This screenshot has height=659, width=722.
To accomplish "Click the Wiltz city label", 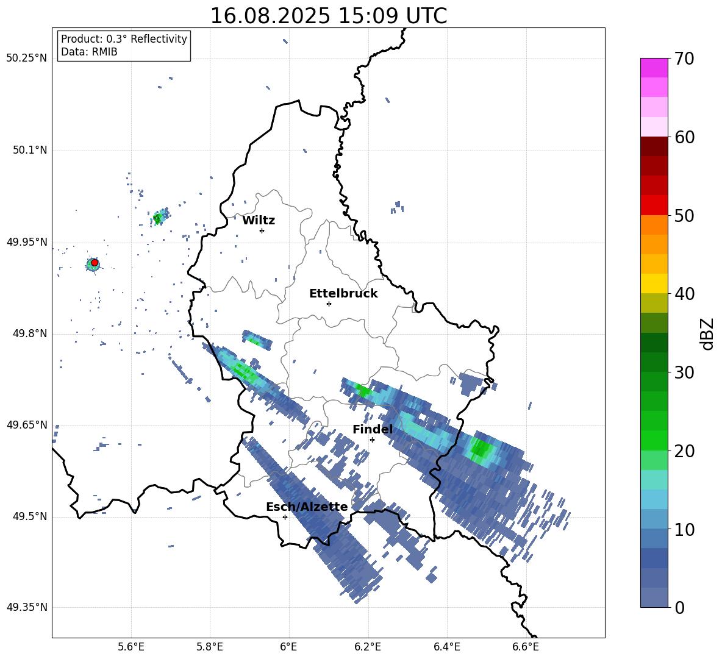I will click(x=259, y=221).
